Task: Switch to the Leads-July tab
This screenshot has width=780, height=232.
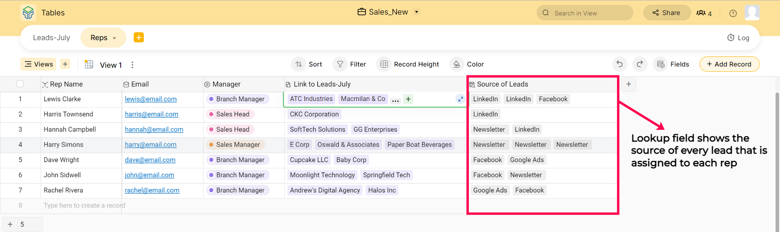Action: point(52,38)
